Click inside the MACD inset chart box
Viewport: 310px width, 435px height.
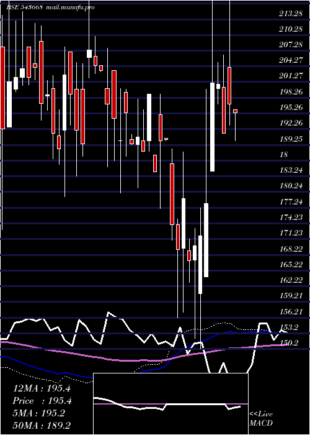(x=170, y=404)
